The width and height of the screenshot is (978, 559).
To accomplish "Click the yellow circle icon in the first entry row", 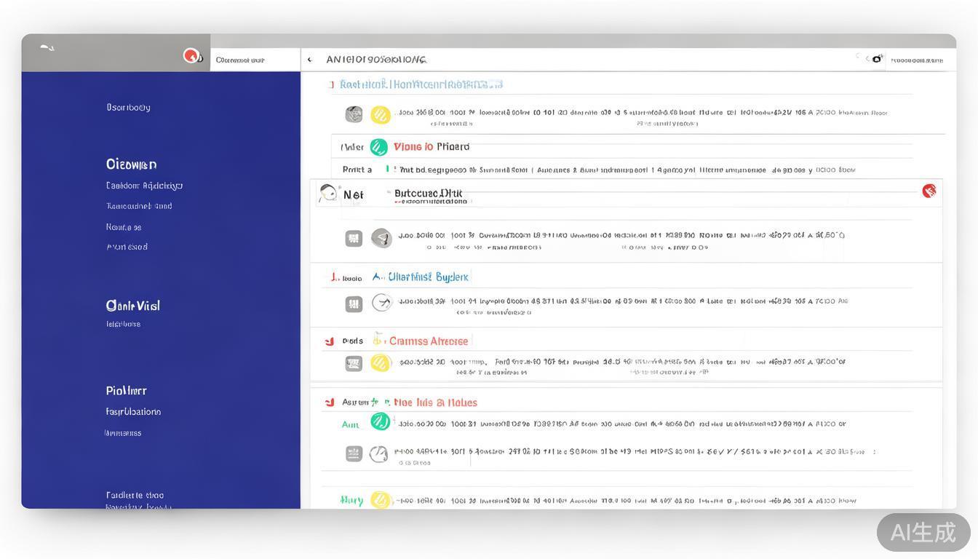I will 381,114.
